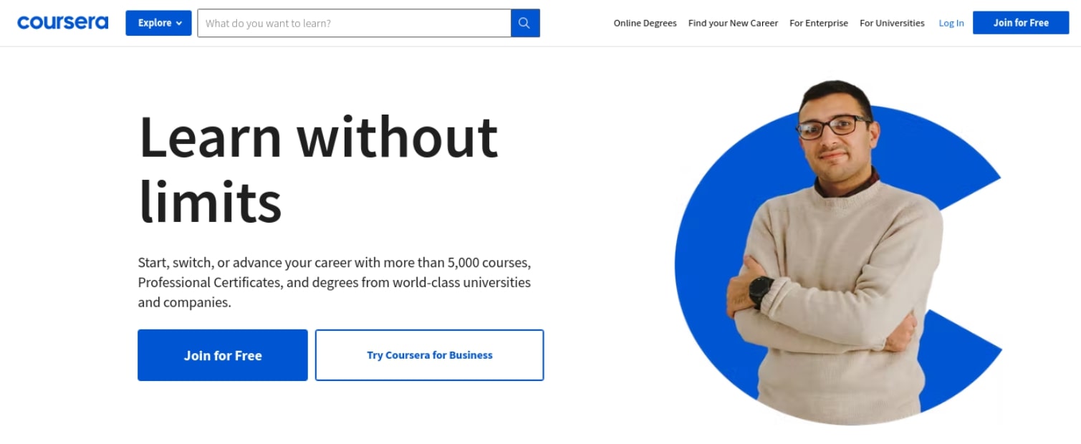Click the magnifying glass search button

click(x=524, y=23)
